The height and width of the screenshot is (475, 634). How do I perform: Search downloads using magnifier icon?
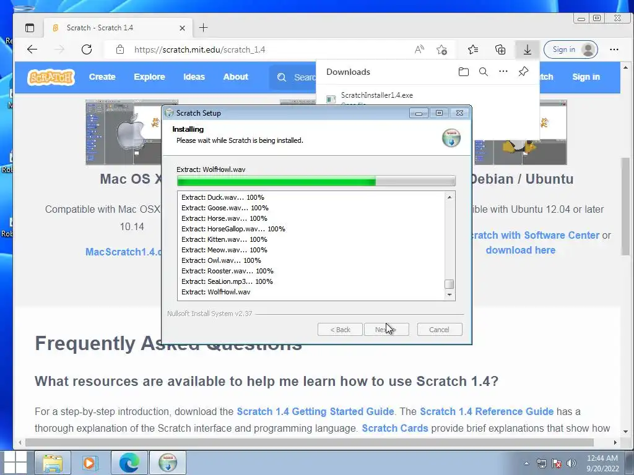tap(483, 72)
